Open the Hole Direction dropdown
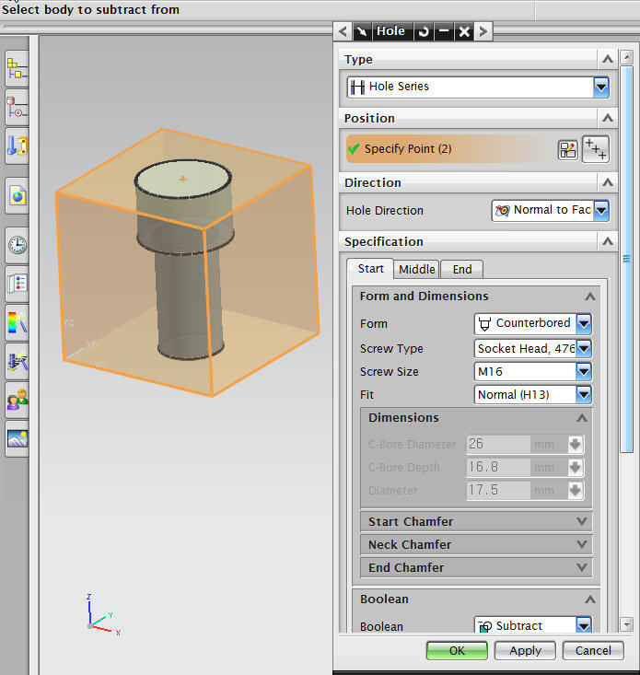Screen dimensions: 640x675 coord(600,210)
